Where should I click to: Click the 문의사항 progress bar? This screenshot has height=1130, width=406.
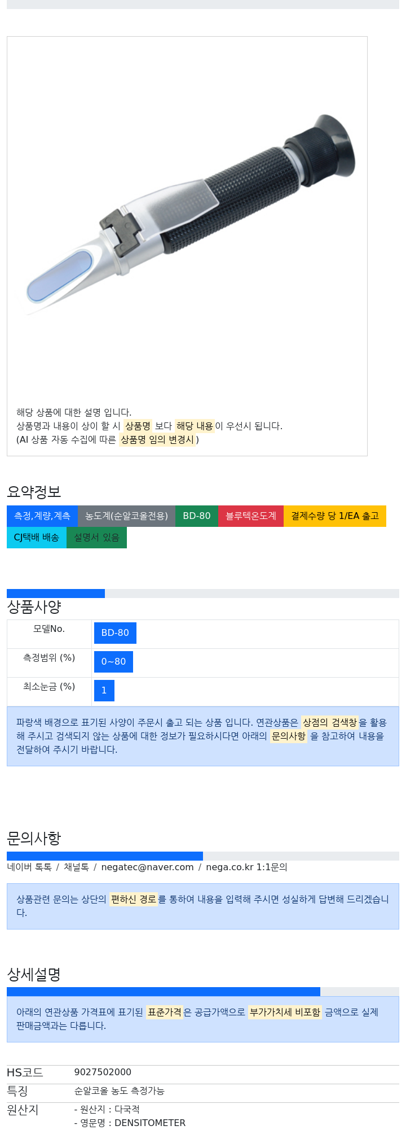[x=203, y=856]
